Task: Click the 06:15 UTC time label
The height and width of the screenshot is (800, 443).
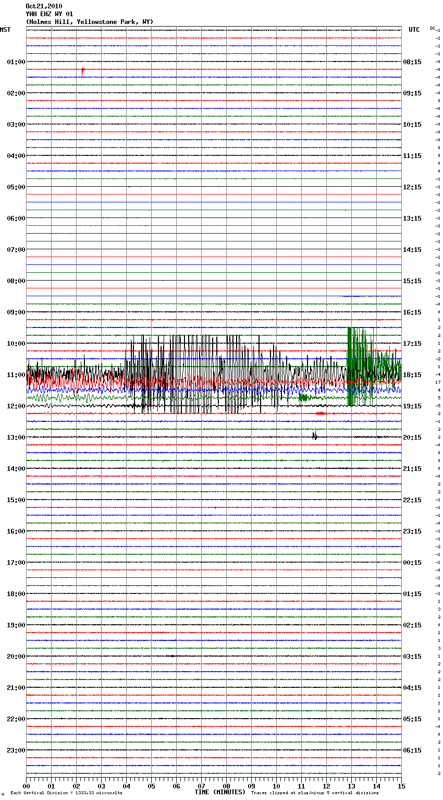Action: click(x=412, y=750)
